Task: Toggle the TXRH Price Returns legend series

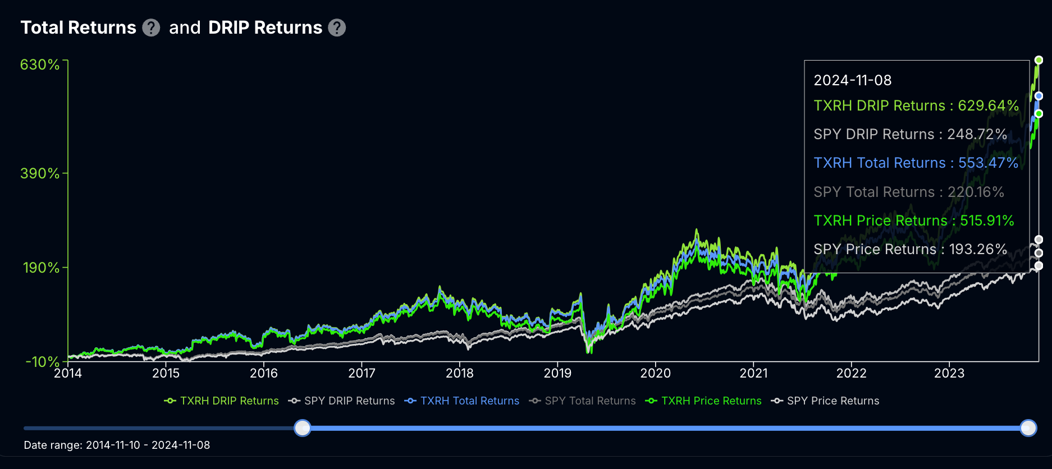Action: (703, 401)
